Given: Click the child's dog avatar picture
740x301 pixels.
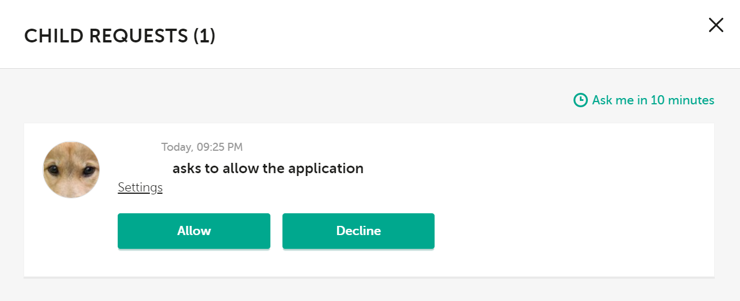Looking at the screenshot, I should pyautogui.click(x=71, y=170).
